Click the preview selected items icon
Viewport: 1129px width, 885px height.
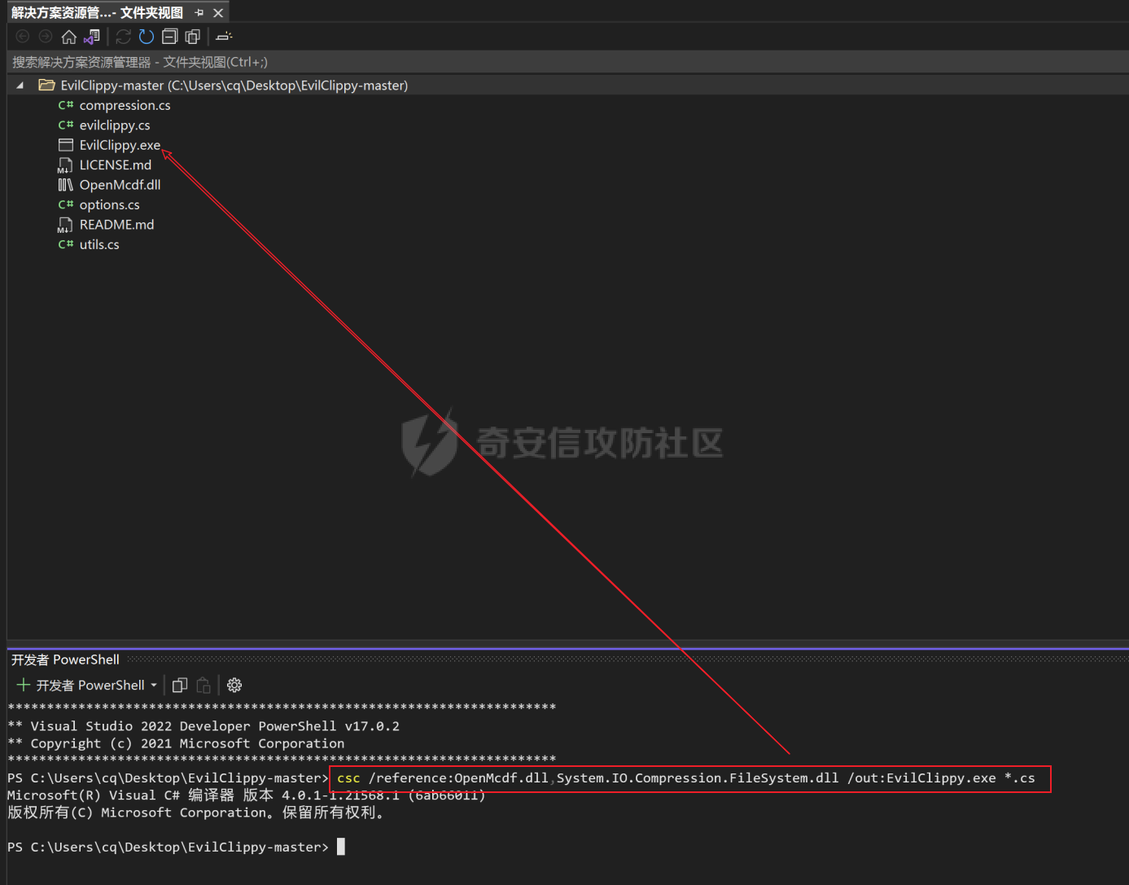(x=224, y=37)
